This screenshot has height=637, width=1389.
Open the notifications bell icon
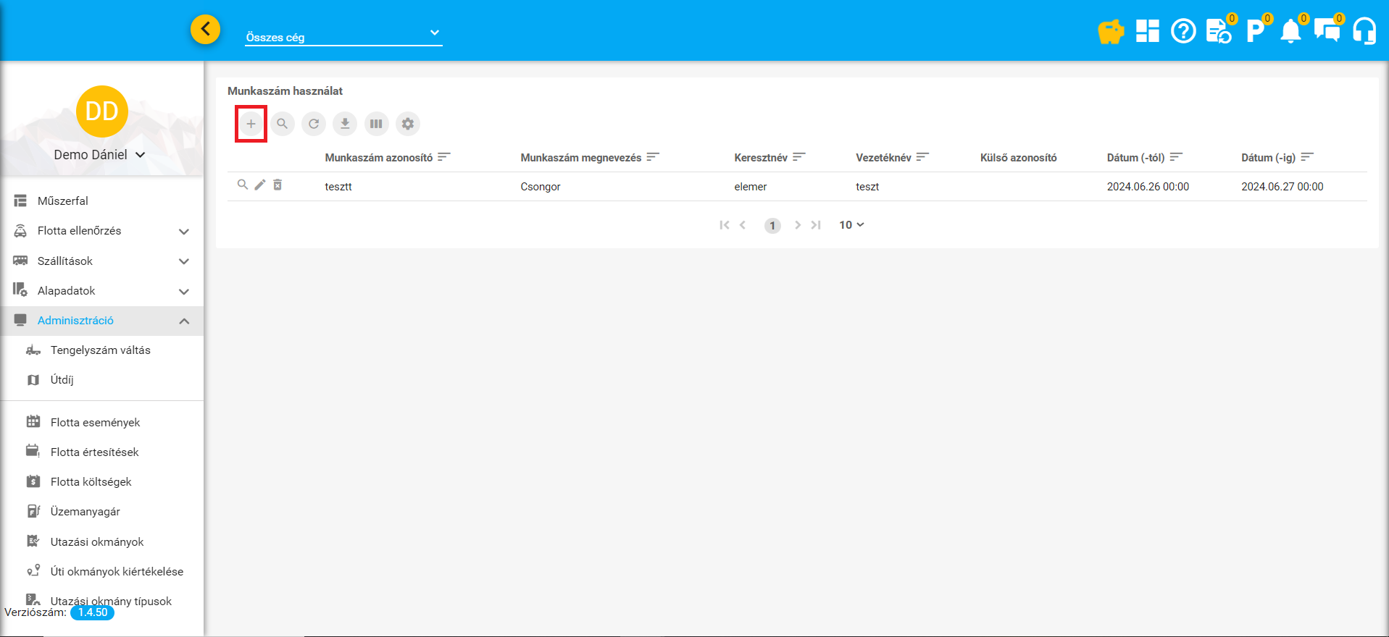point(1290,32)
